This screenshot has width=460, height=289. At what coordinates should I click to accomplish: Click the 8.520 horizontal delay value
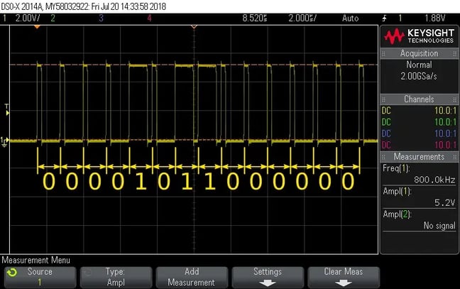point(255,18)
